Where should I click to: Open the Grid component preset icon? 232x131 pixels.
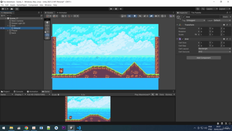coord(227,39)
